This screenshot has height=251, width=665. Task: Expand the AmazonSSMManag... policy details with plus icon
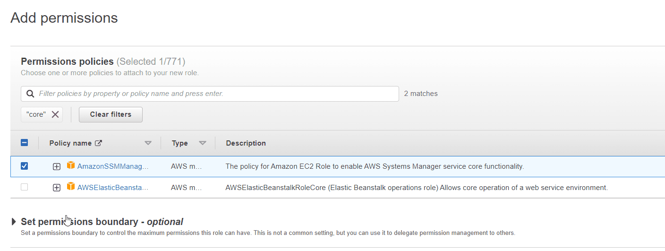57,166
